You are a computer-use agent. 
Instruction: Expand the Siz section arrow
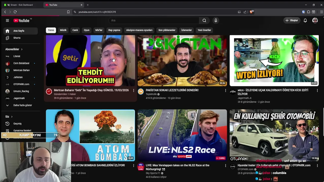click(12, 117)
